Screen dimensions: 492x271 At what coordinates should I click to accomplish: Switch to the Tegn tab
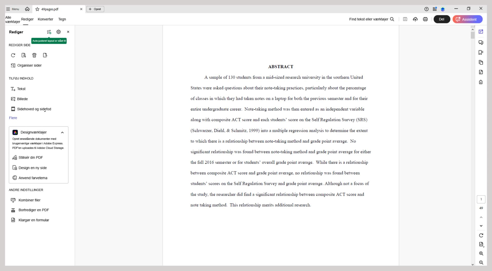(62, 19)
